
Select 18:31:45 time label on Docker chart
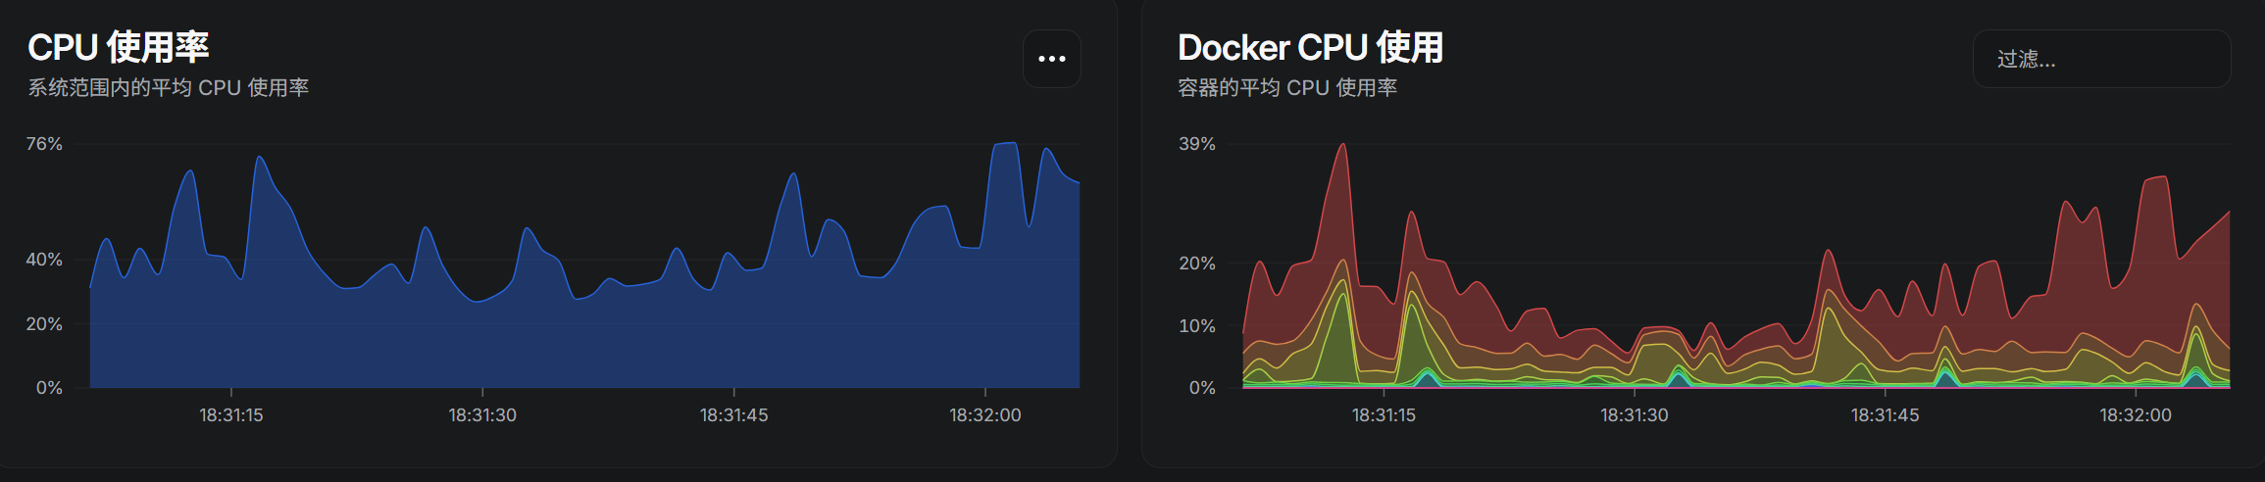(1885, 415)
